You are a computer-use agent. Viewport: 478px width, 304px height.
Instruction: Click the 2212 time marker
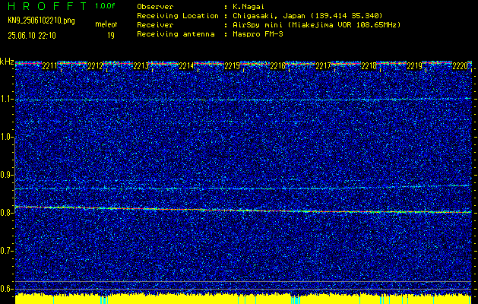(96, 66)
